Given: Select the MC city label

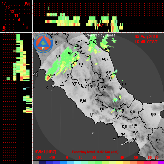Looking at the screenshot, I should click(105, 59).
